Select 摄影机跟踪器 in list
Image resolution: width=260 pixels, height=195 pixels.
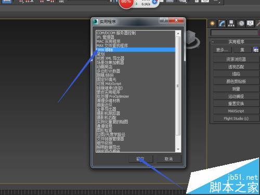(x=136, y=113)
